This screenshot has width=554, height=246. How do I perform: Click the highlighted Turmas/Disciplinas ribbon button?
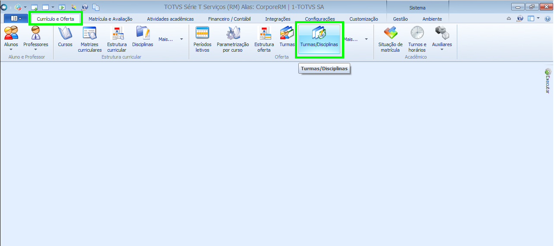(x=319, y=39)
